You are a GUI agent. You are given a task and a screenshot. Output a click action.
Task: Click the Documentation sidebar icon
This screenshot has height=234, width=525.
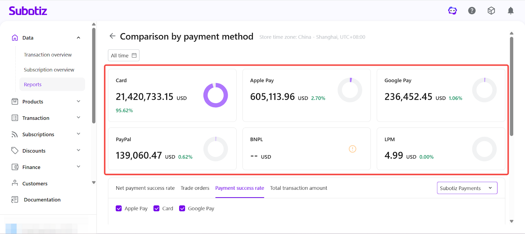tap(15, 200)
